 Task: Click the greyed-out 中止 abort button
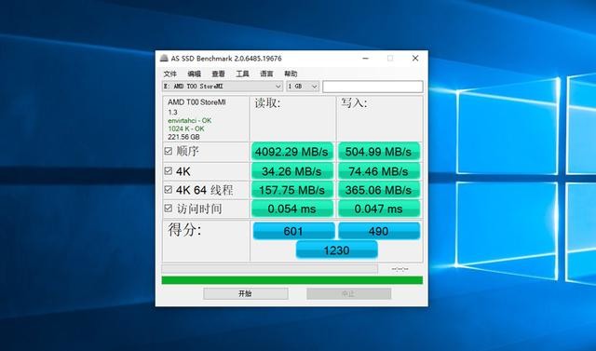[348, 293]
